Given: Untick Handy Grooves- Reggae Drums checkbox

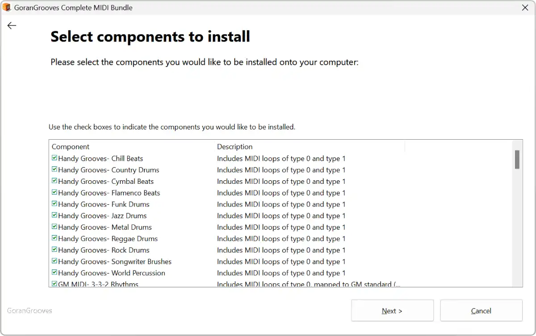Looking at the screenshot, I should pos(54,238).
